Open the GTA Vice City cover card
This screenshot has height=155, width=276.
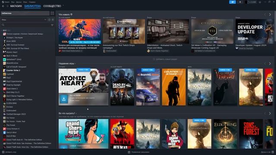pyautogui.click(x=83, y=134)
